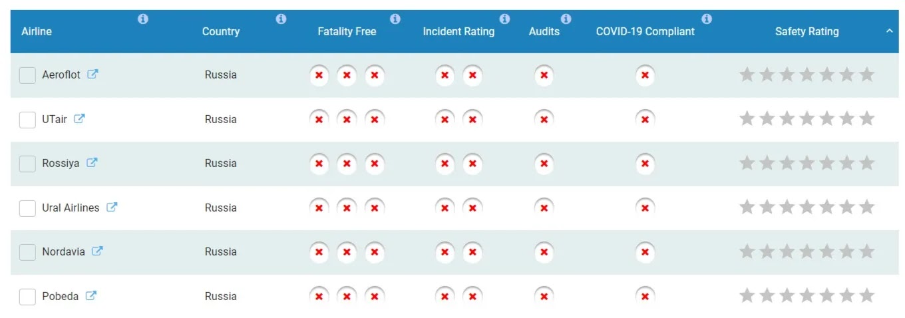Open the Nordavia external link icon
Viewport: 905px width, 318px height.
click(97, 251)
